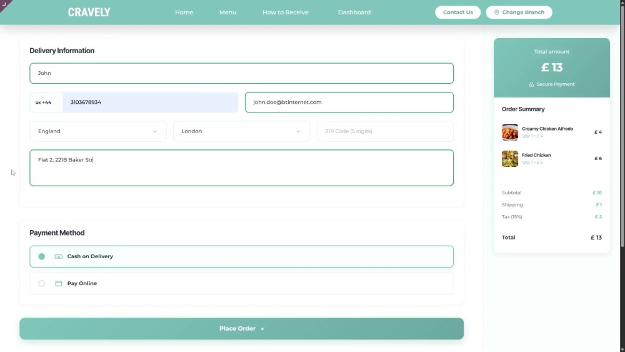
Task: Click the Order Summary heading
Action: 523,109
